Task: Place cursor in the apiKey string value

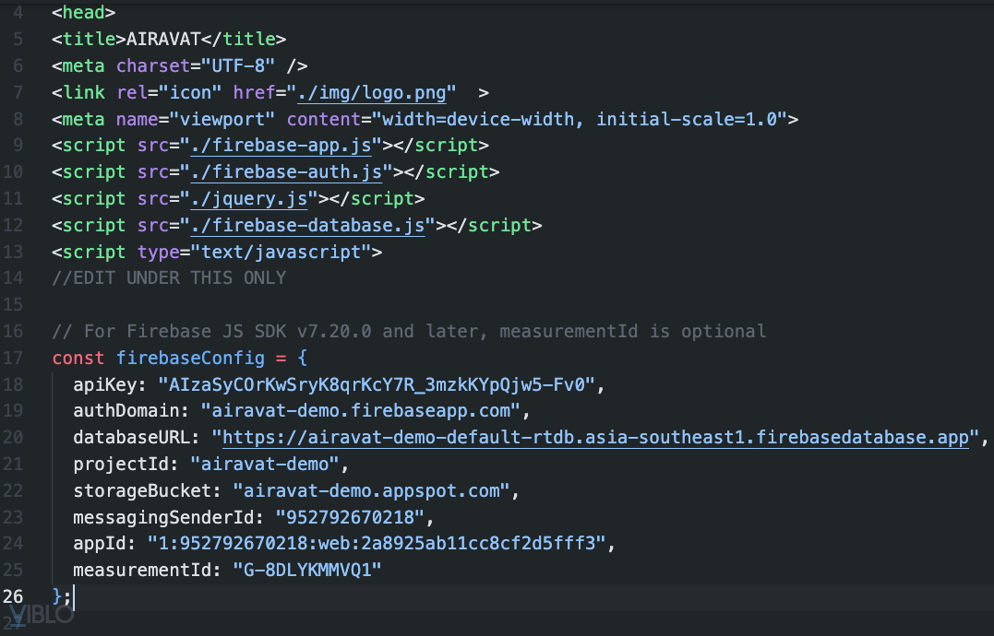Action: point(379,384)
